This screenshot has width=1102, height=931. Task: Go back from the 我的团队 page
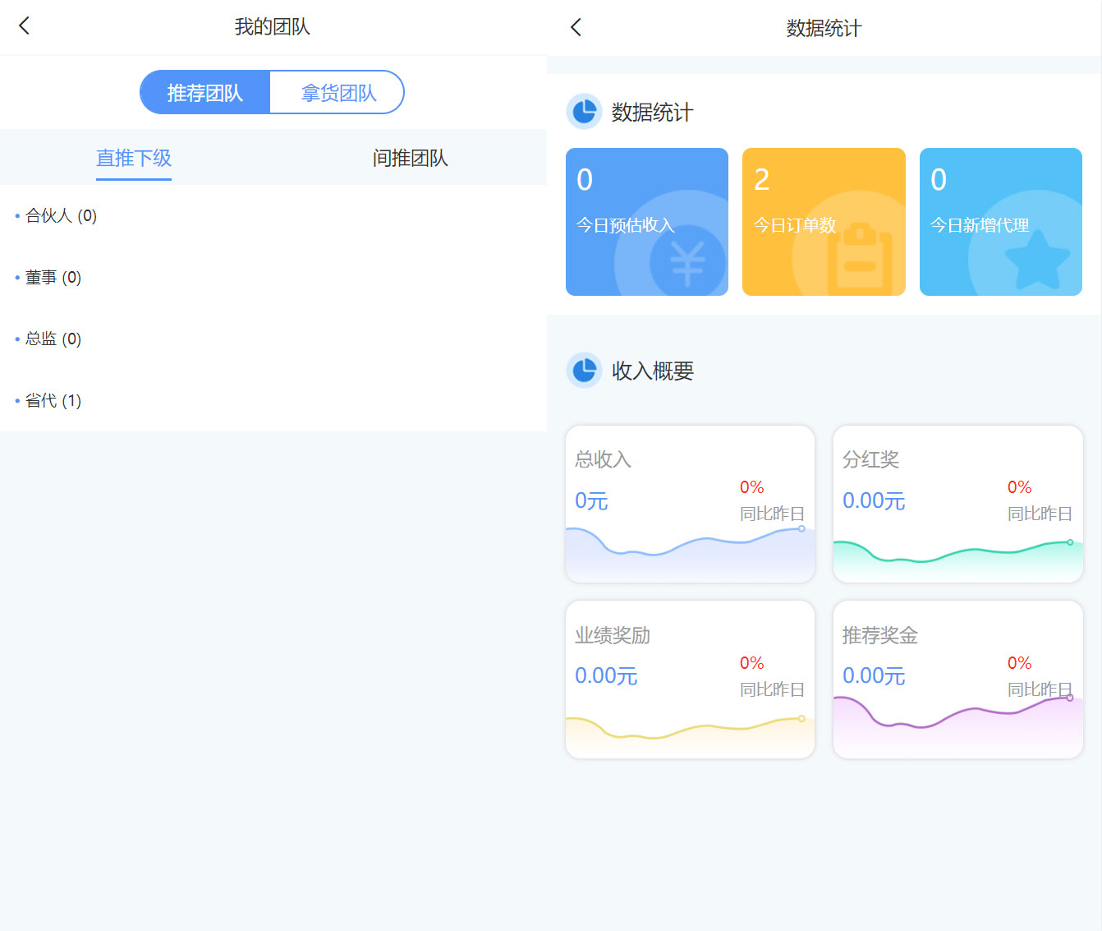pyautogui.click(x=25, y=26)
